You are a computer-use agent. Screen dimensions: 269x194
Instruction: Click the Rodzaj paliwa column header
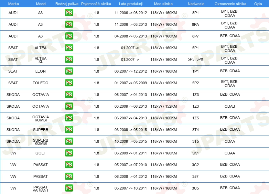pos(67,4)
